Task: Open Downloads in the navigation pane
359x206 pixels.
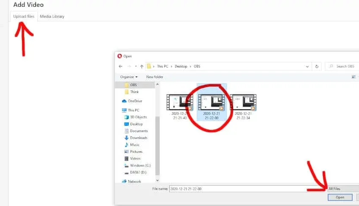Action: pos(139,138)
